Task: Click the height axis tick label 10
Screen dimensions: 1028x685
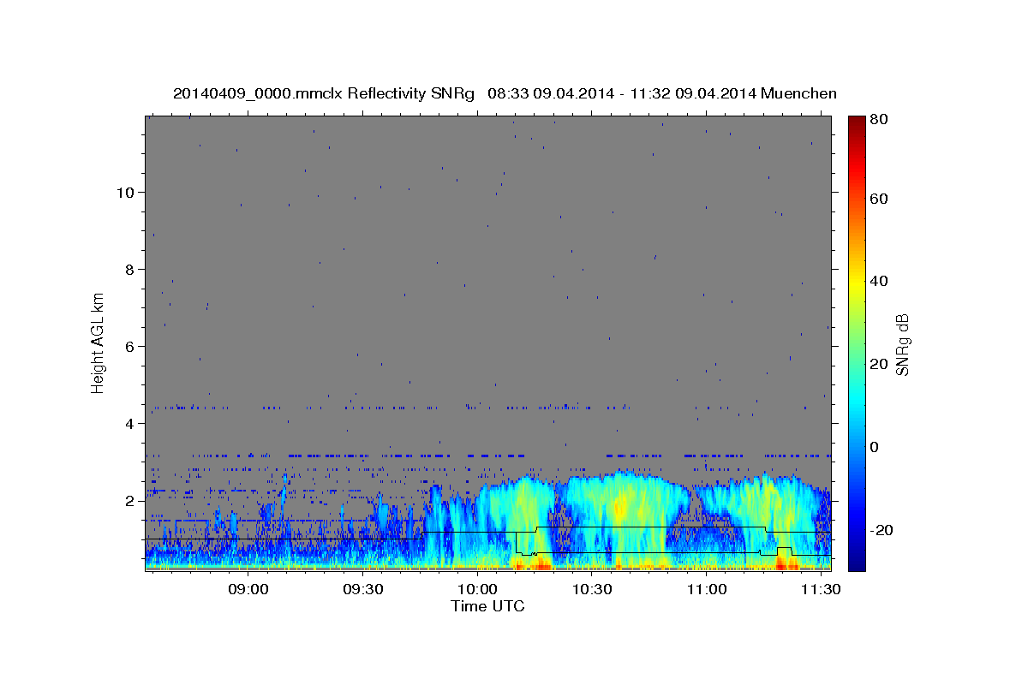Action: [126, 192]
